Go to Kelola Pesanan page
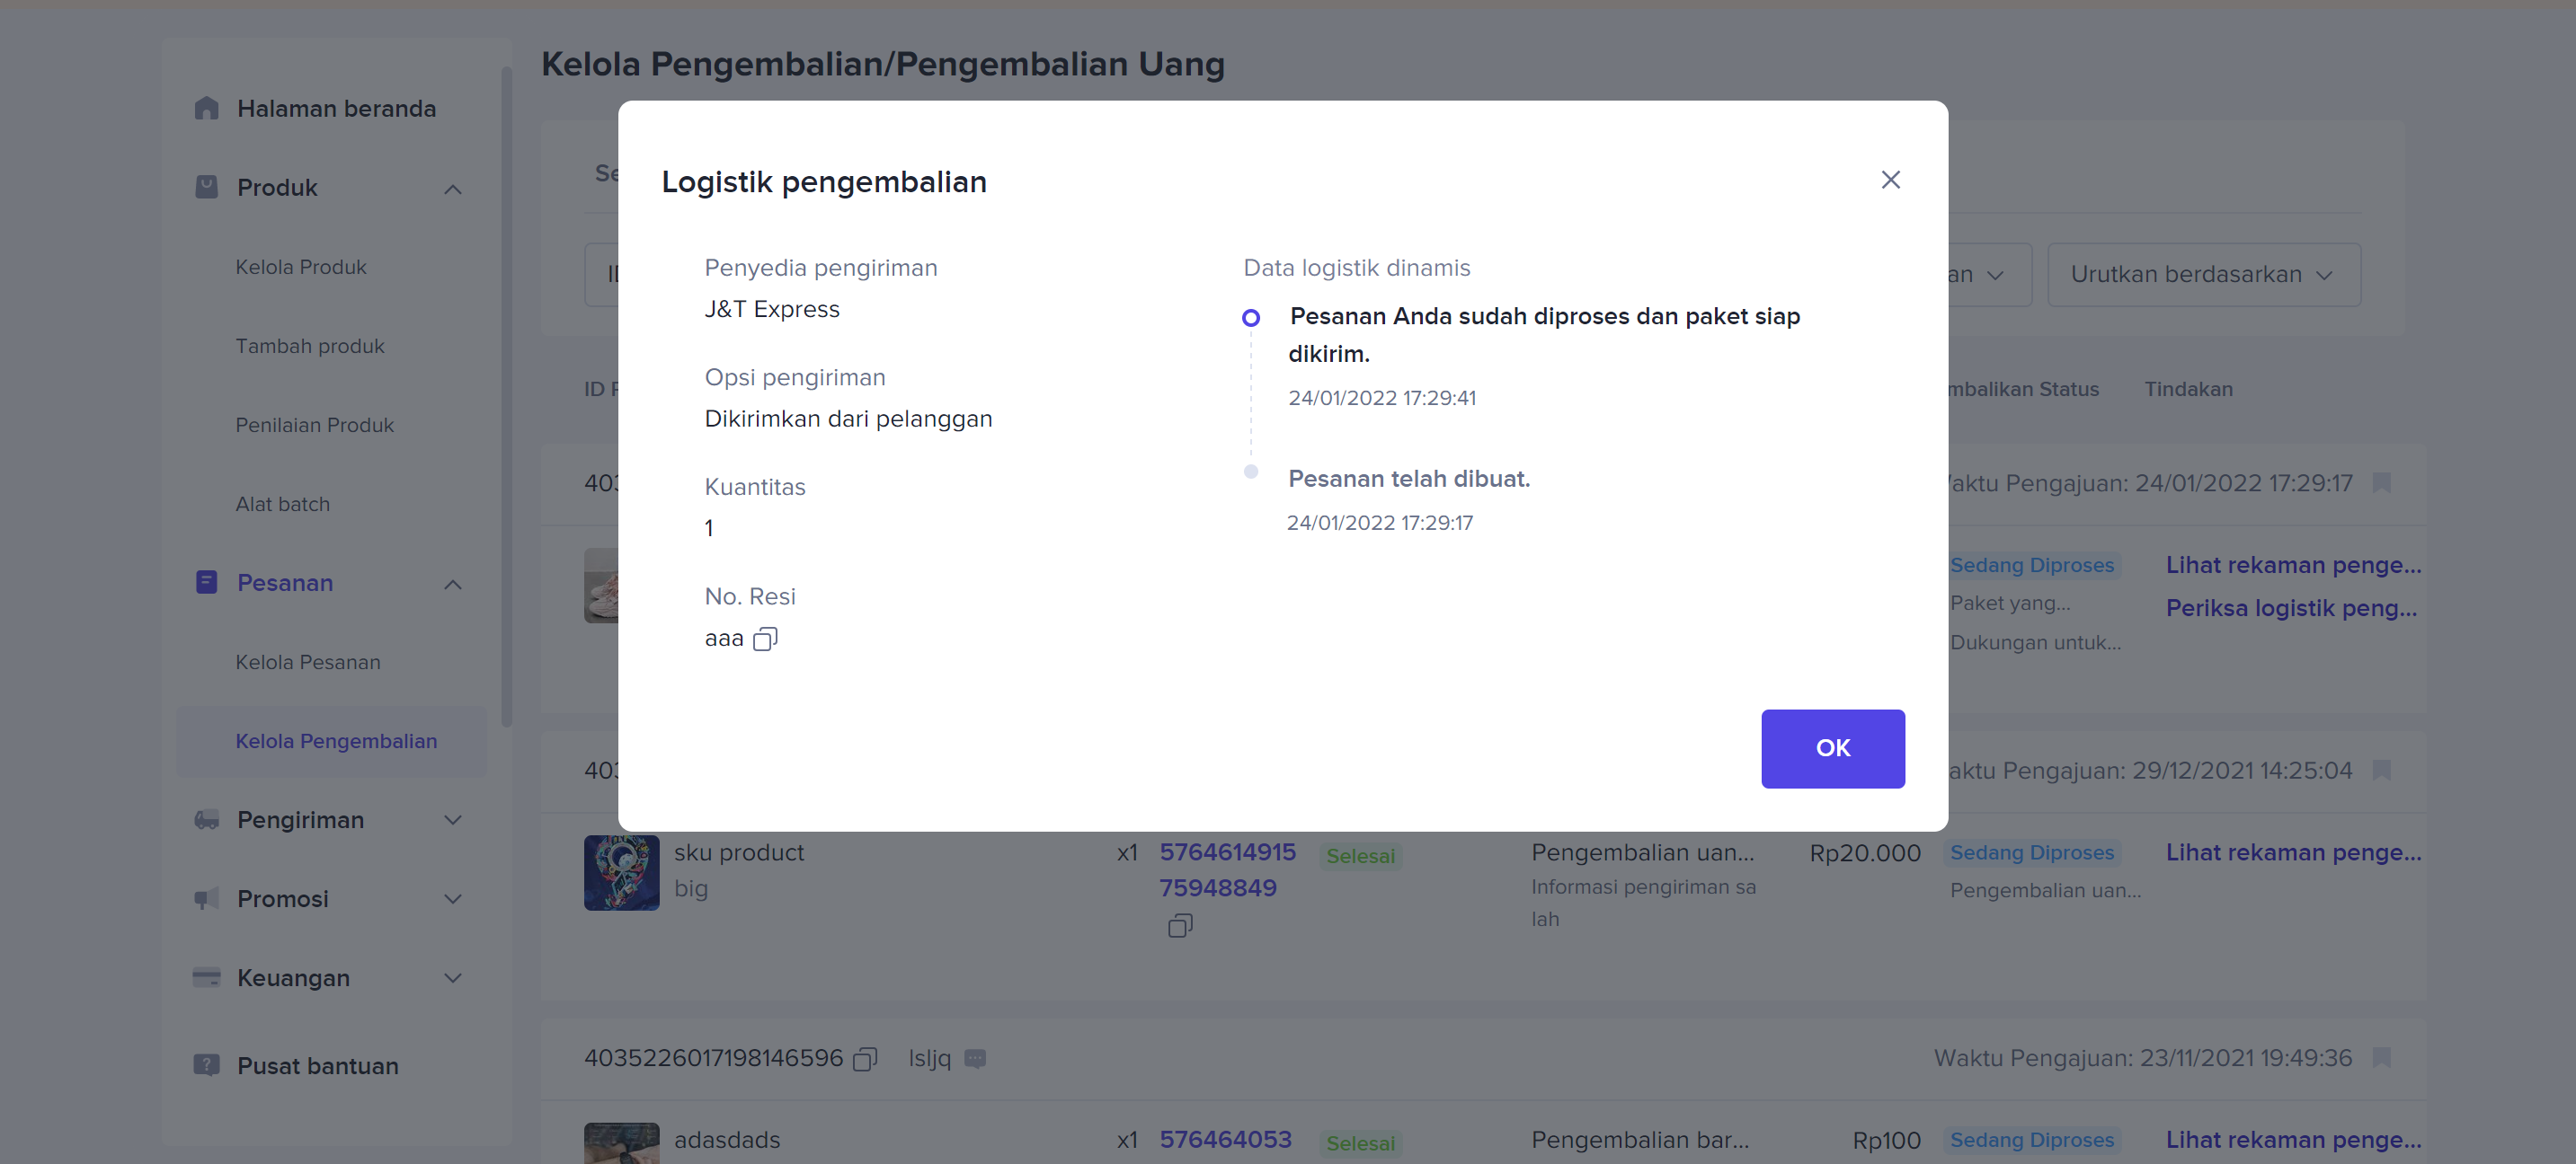Image resolution: width=2576 pixels, height=1164 pixels. click(307, 663)
